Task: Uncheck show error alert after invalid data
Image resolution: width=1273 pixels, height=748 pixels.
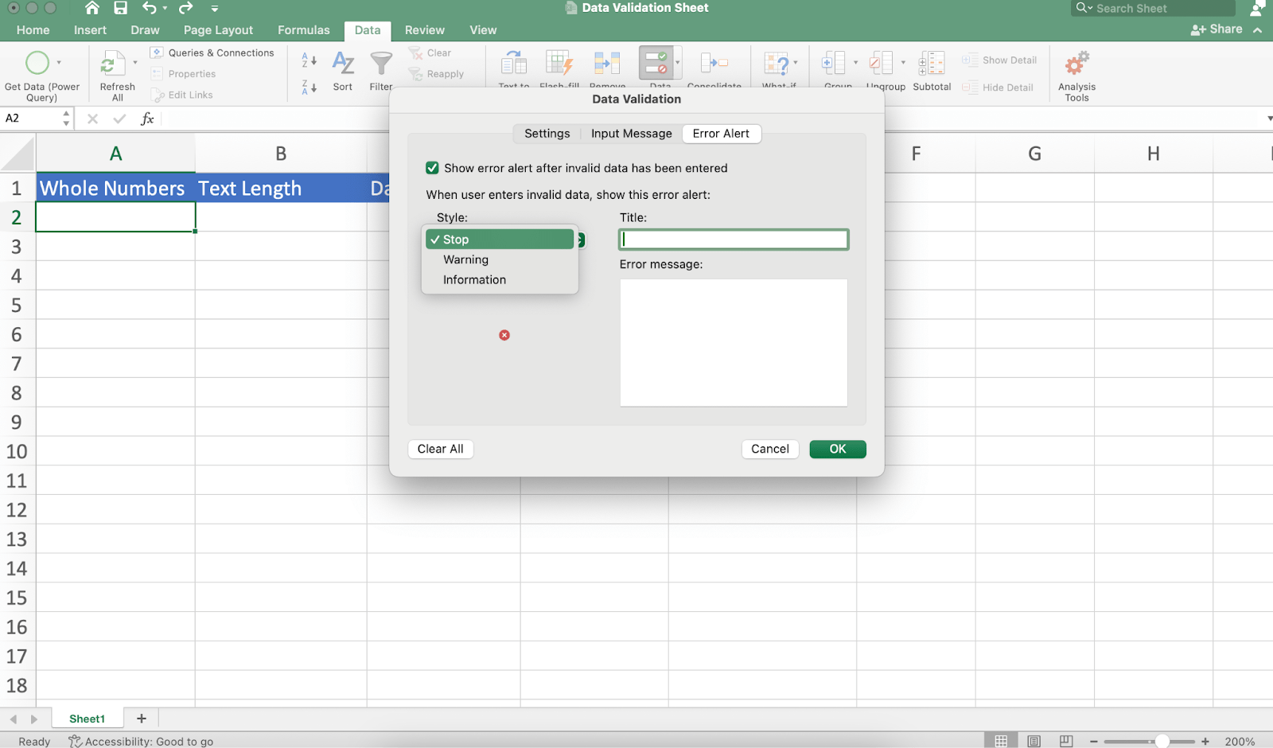Action: click(x=433, y=168)
